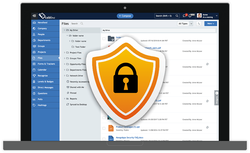This screenshot has height=153, width=250.
Task: Open the All Types filter dropdown
Action: tap(185, 24)
